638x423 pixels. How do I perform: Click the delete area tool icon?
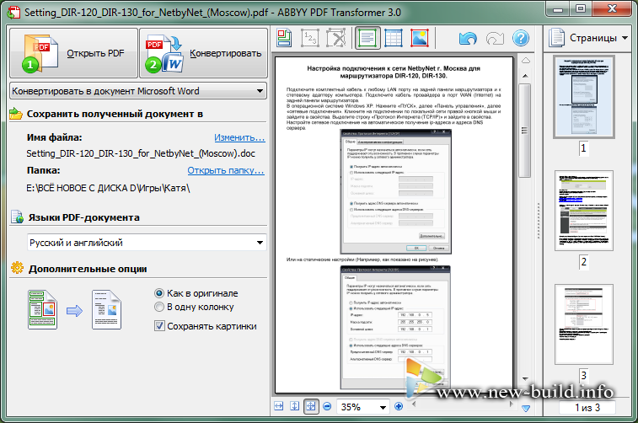click(336, 38)
